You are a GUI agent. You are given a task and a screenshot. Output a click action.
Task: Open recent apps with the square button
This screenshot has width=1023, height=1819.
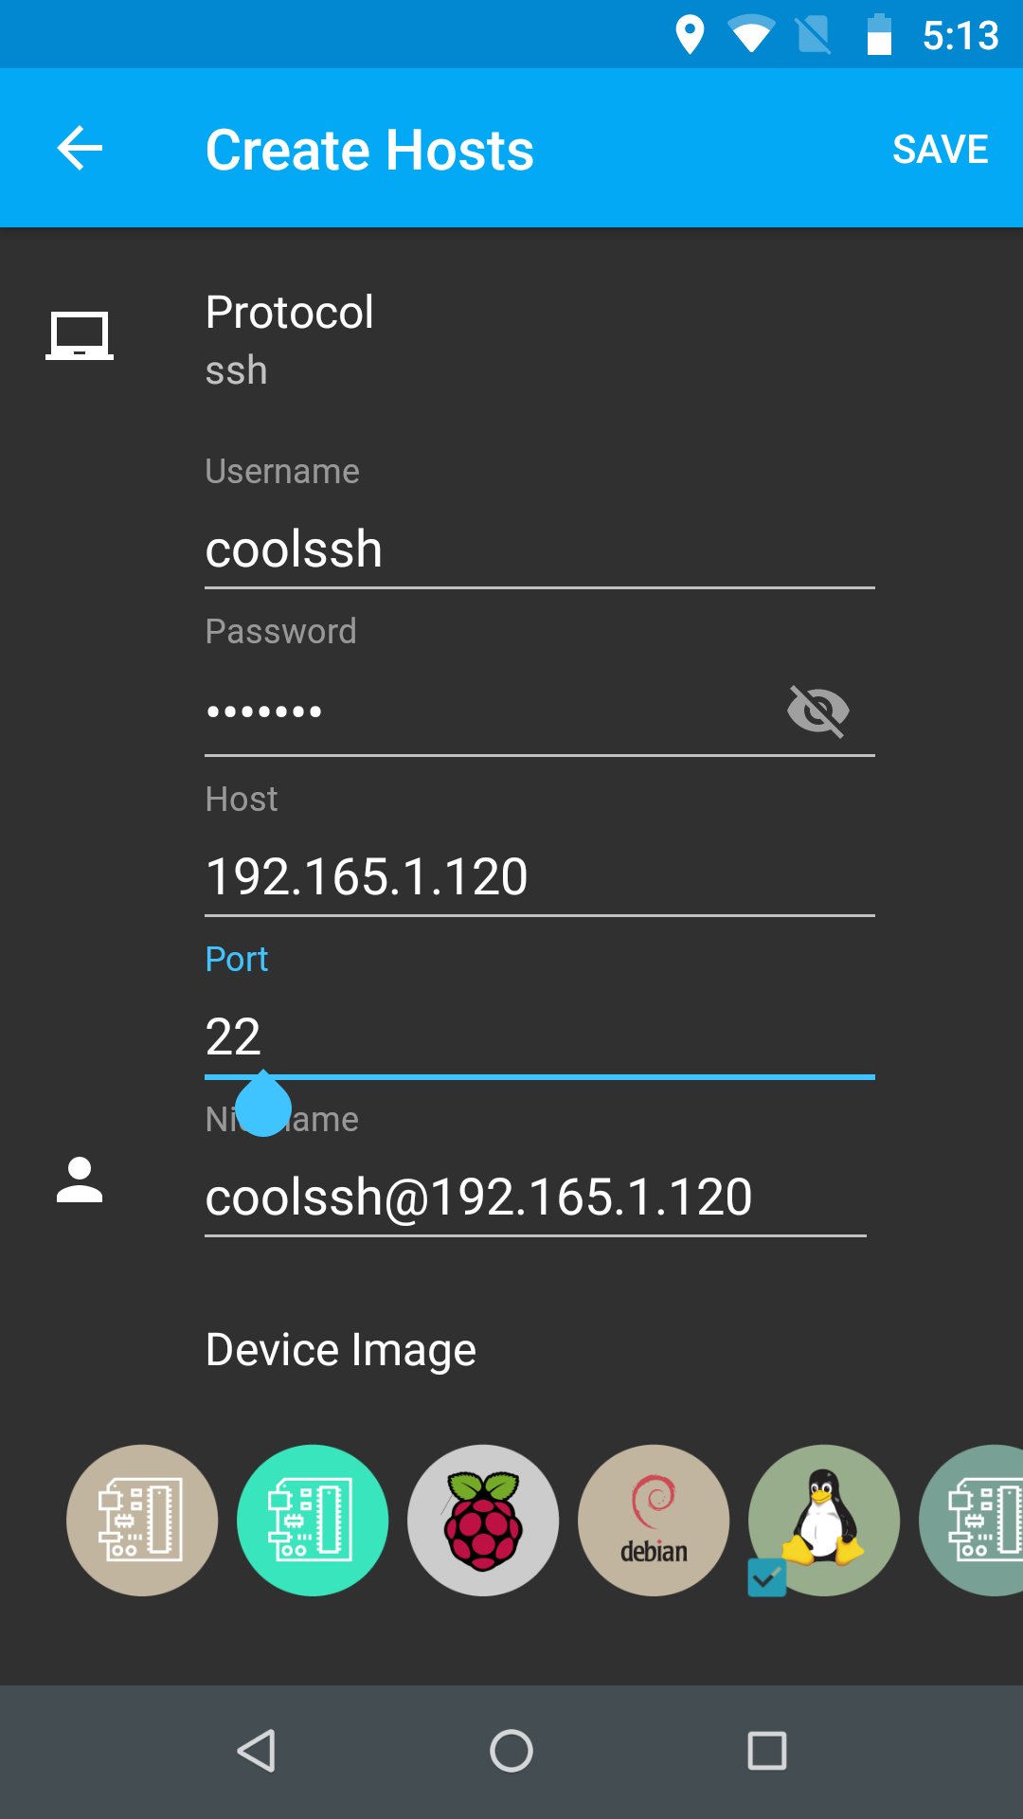pos(766,1751)
